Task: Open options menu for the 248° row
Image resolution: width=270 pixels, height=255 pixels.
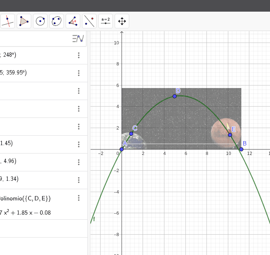Action: [79, 55]
